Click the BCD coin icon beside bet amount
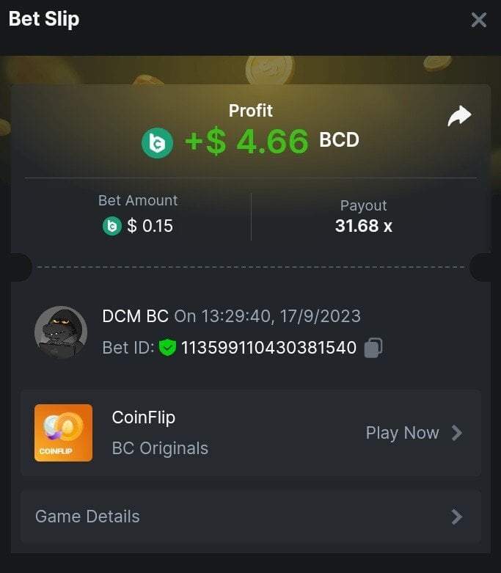Image resolution: width=501 pixels, height=573 pixels. [111, 226]
